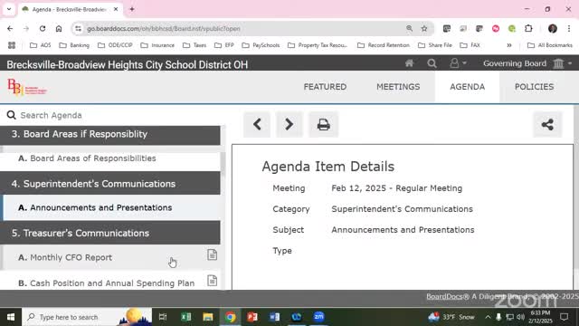Image resolution: width=579 pixels, height=326 pixels.
Task: Open the Windows Start menu
Action: coord(11,317)
